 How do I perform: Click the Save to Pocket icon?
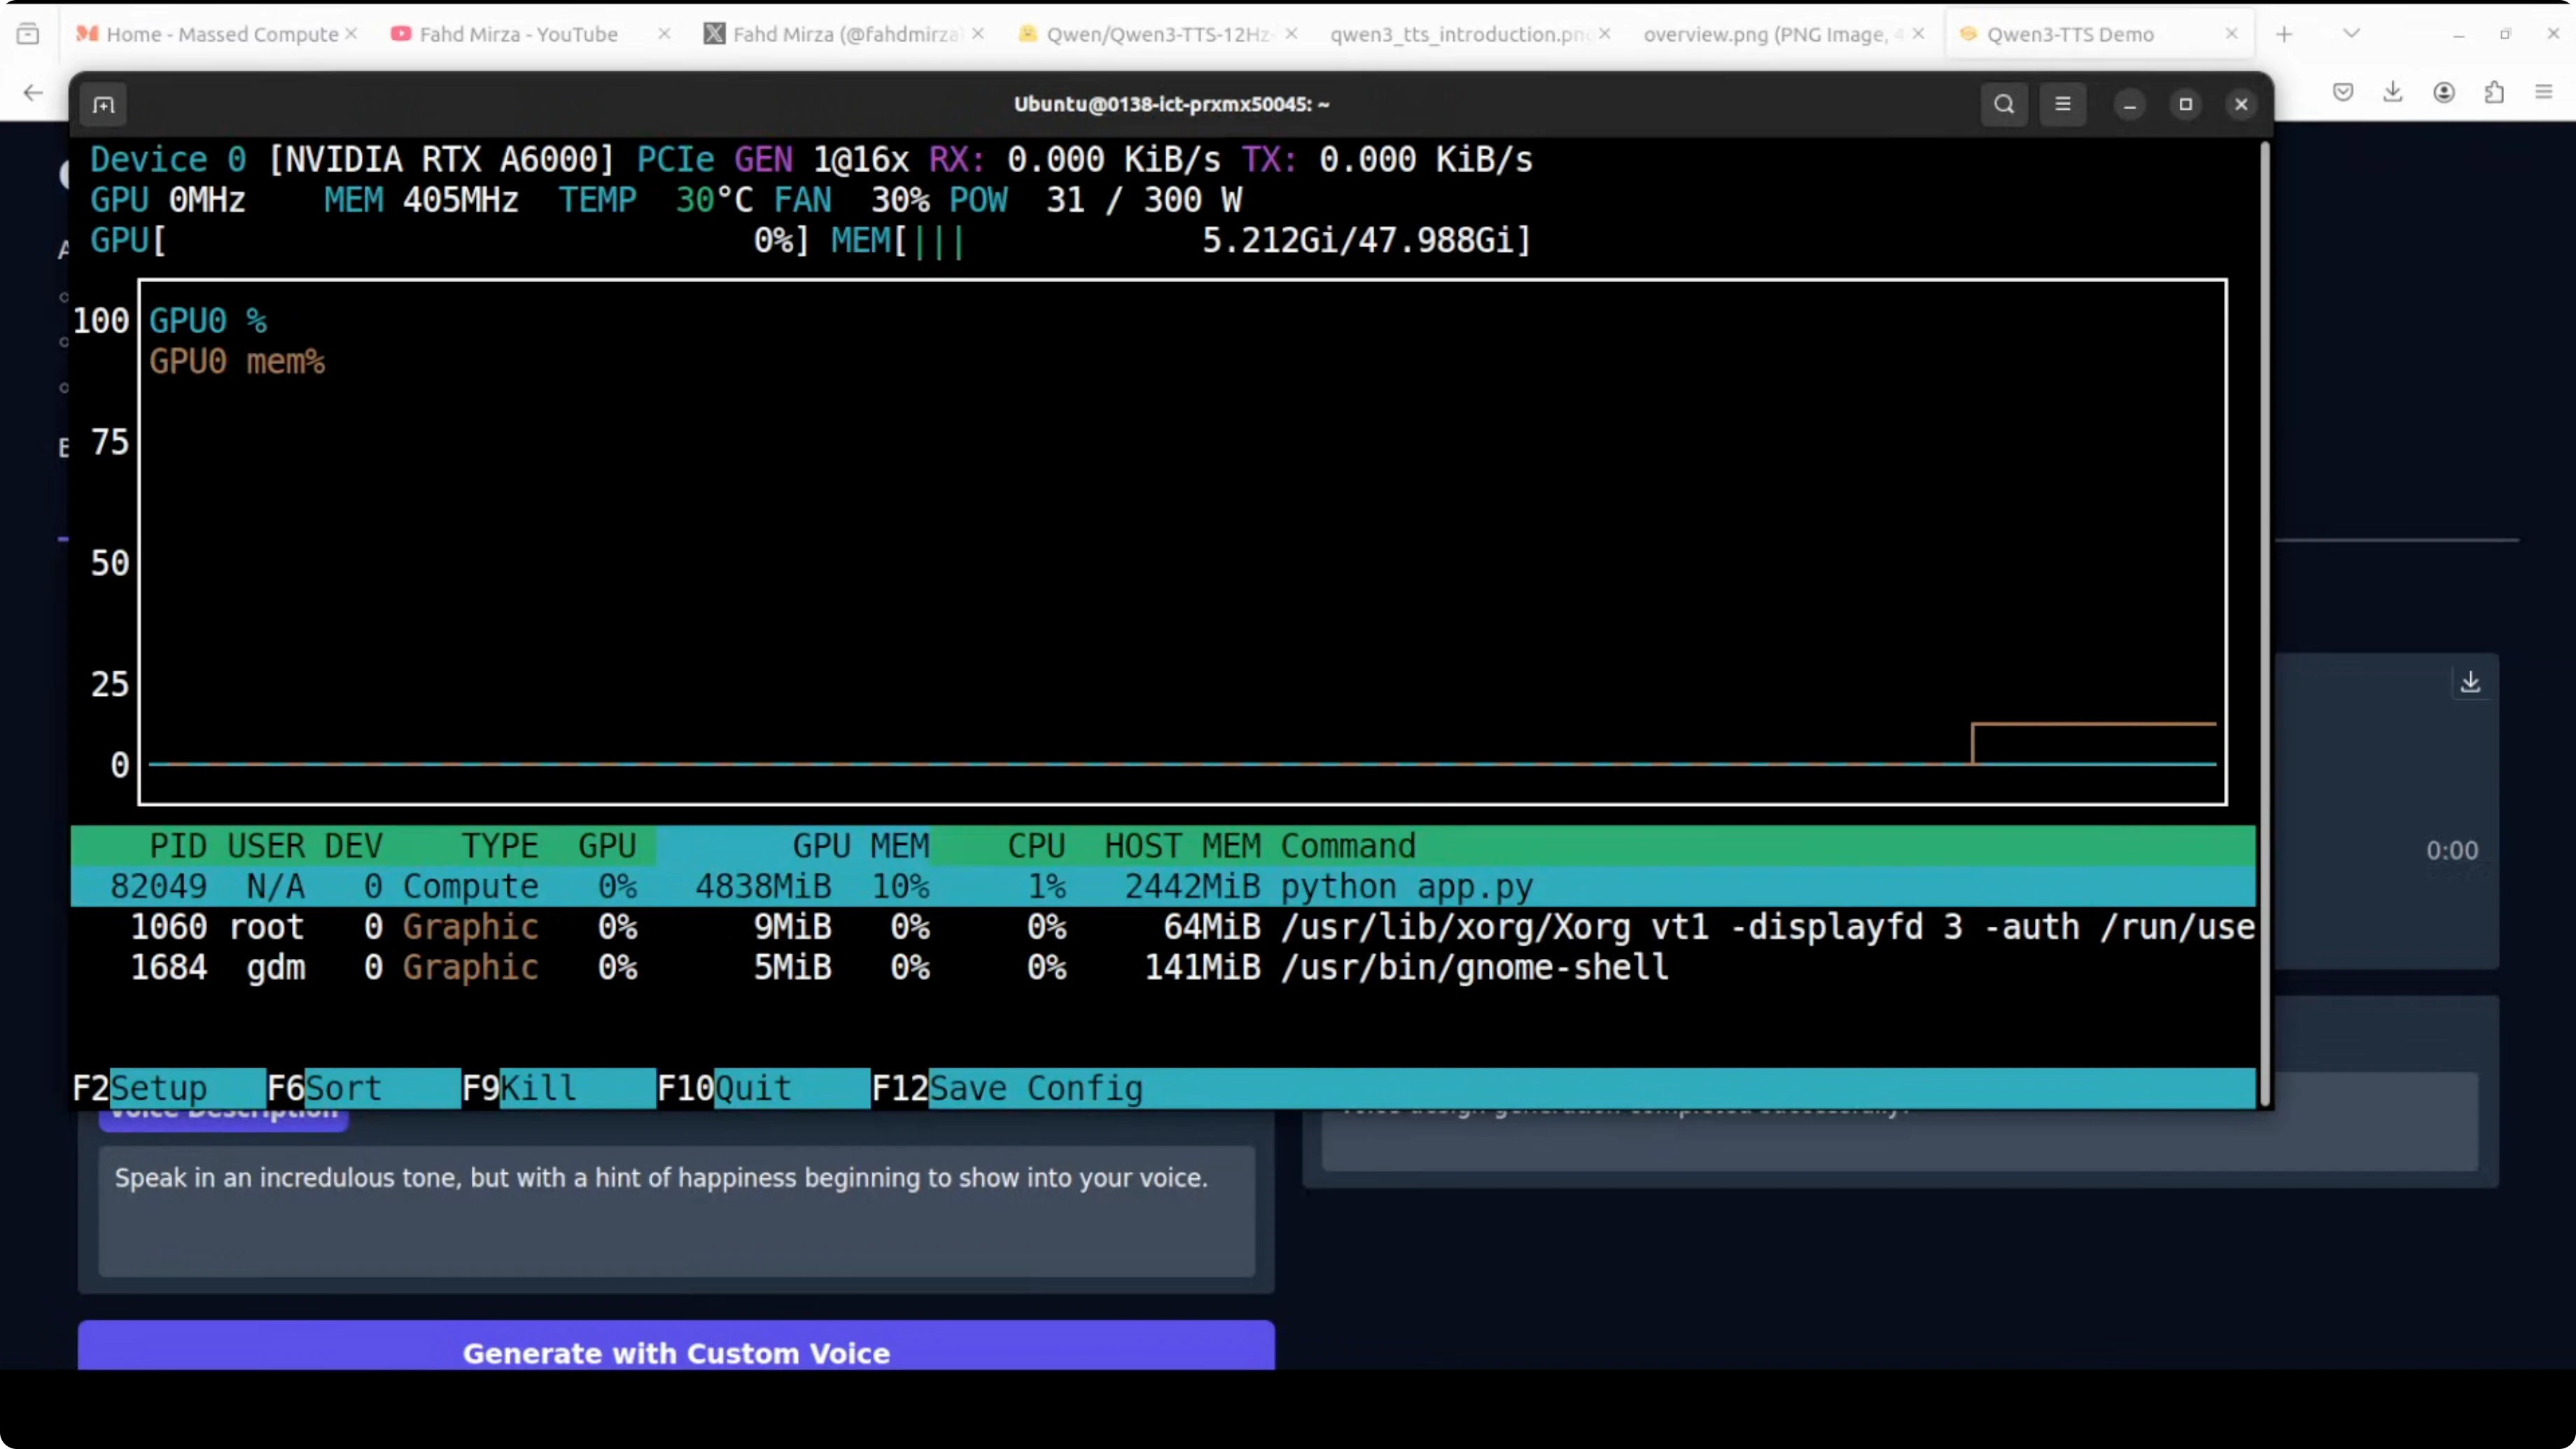click(2342, 92)
